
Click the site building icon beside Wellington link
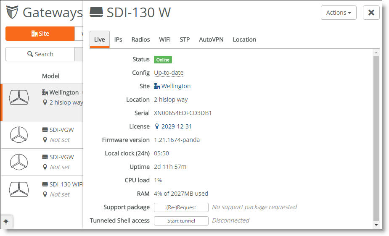tap(157, 86)
